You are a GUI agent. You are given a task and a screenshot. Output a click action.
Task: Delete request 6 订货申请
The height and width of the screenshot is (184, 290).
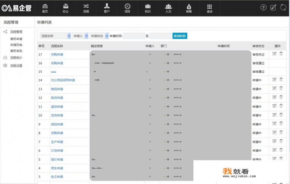[281, 150]
